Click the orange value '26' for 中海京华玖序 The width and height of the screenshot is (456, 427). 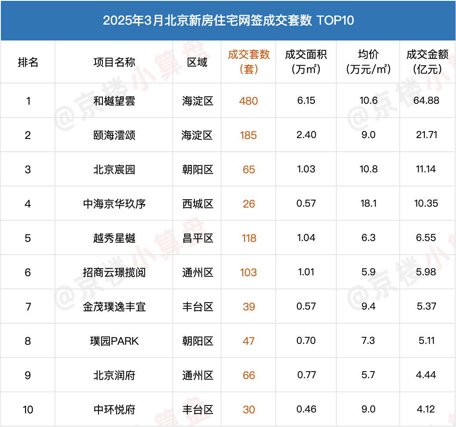tap(248, 204)
